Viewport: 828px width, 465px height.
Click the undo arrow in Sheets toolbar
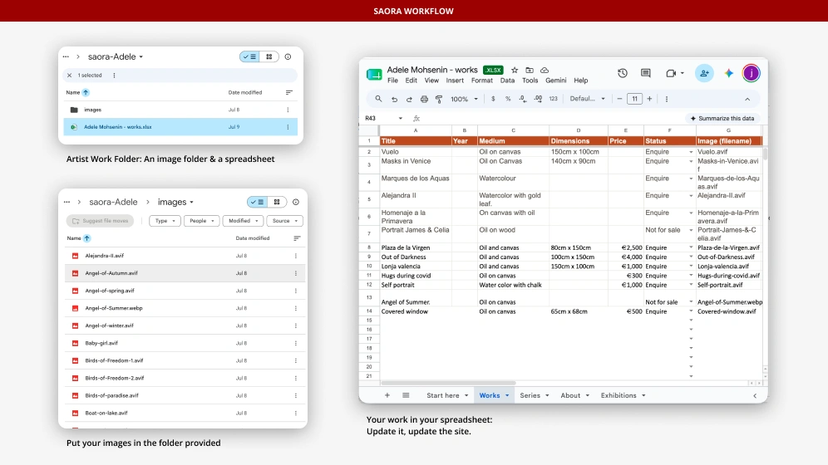pyautogui.click(x=394, y=99)
